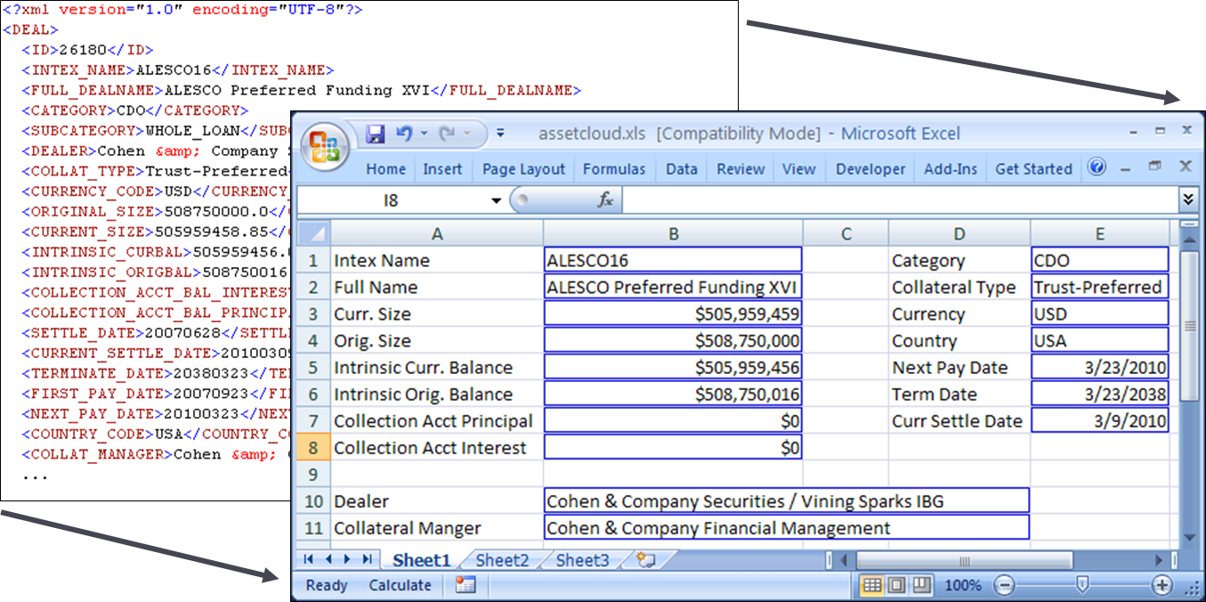The width and height of the screenshot is (1206, 602).
Task: Click the Dealer label cell
Action: coord(436,500)
